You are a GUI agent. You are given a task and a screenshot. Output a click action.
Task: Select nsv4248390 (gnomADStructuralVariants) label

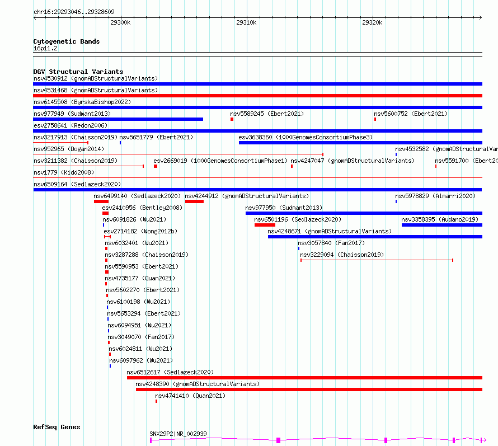(x=198, y=384)
